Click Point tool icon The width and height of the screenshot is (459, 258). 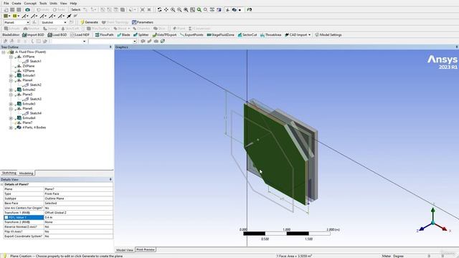click(x=179, y=29)
